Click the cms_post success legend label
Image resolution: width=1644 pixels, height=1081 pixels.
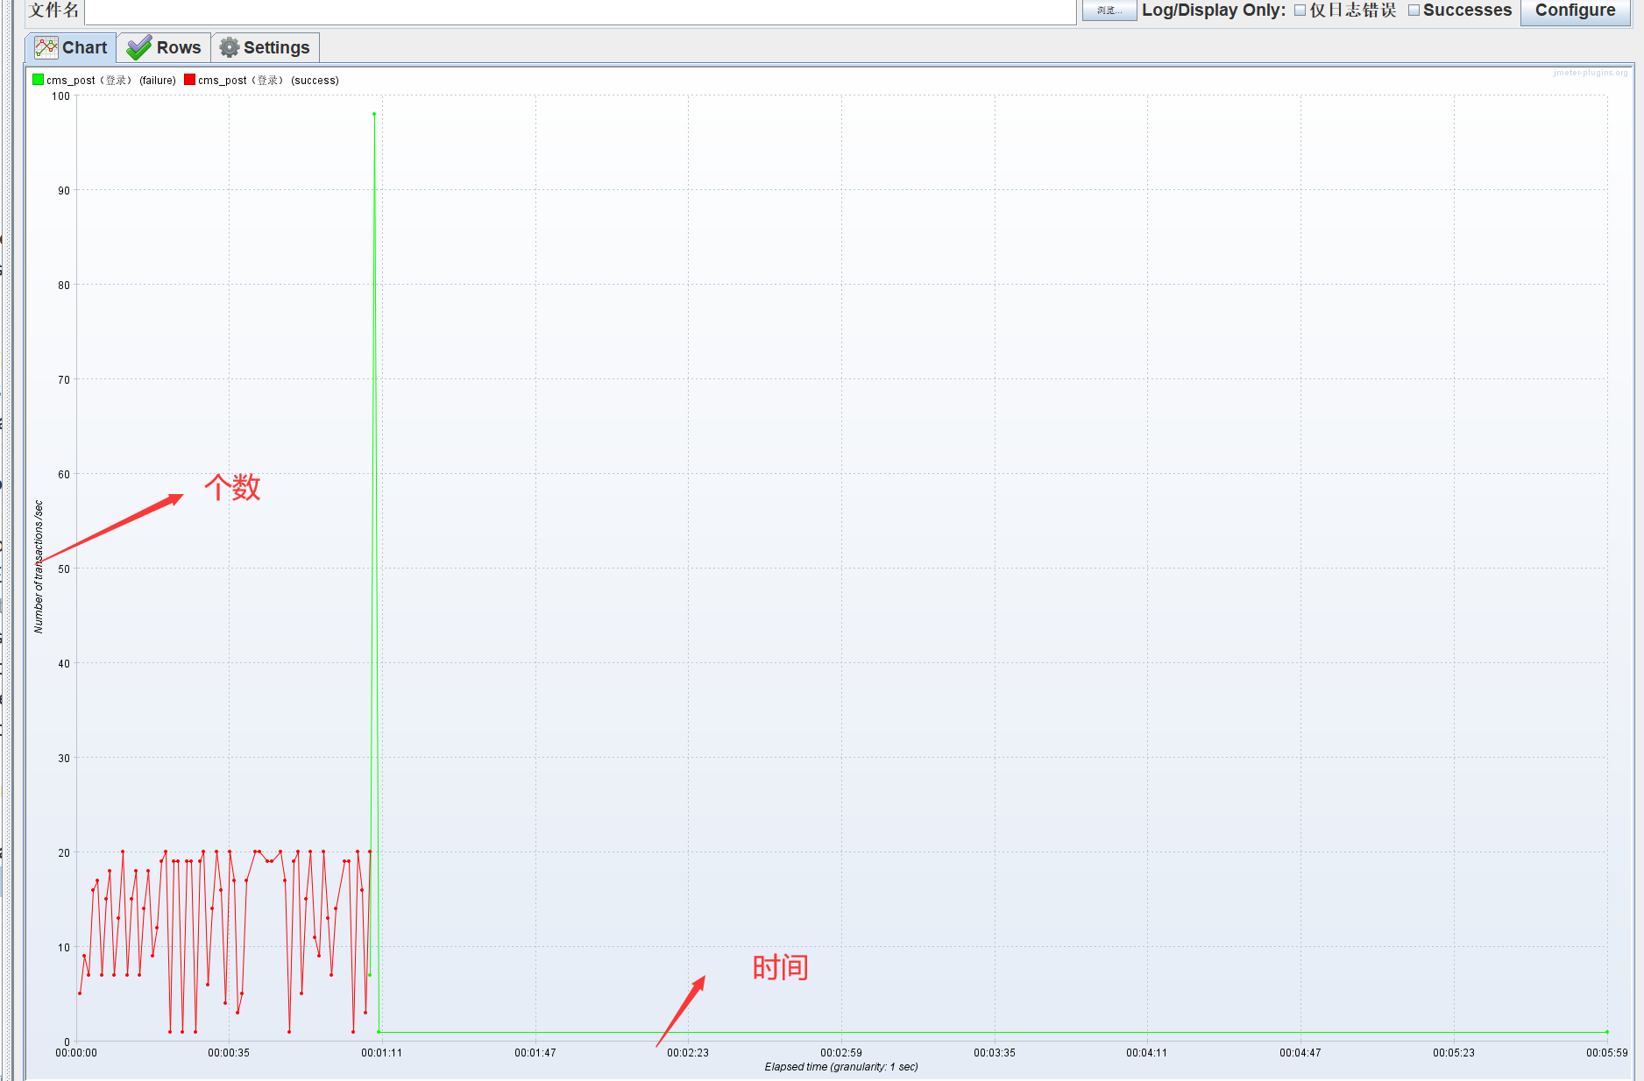point(268,80)
